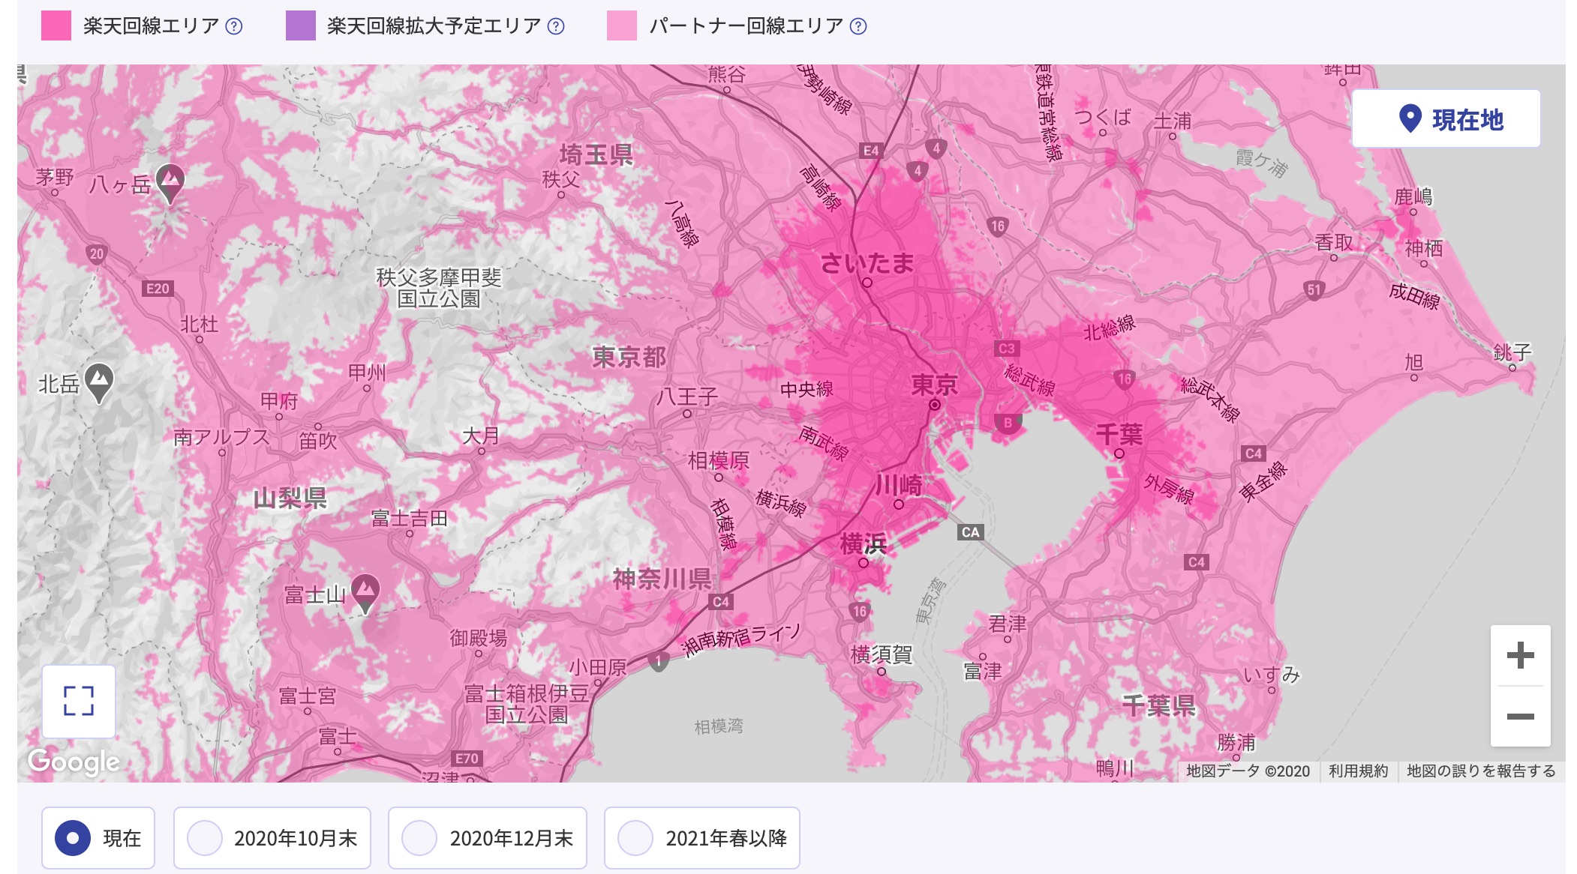
Task: Click the さいたま city label
Action: (867, 262)
